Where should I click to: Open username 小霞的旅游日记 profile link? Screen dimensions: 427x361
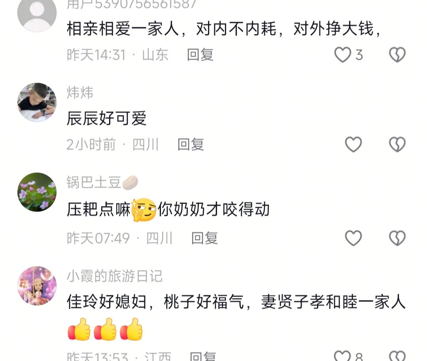tap(115, 276)
